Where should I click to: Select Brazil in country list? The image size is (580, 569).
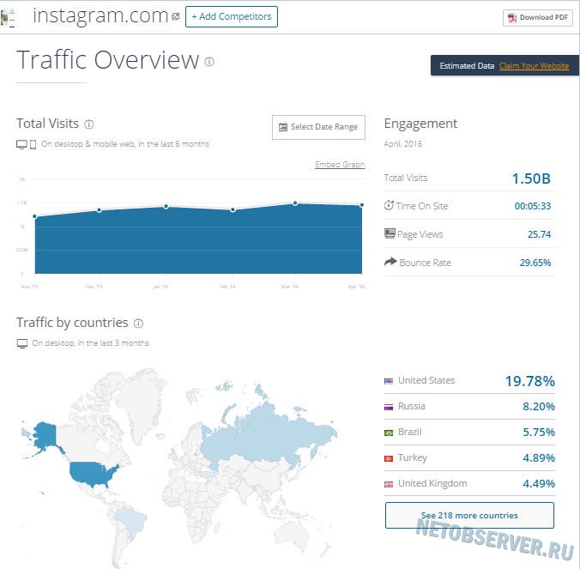410,433
